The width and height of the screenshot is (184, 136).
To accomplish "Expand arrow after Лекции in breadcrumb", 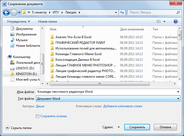I will pyautogui.click(x=79, y=12).
